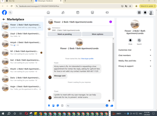This screenshot has height=116, width=157.
Task: Record a voice clip with the microphone icon
Action: pos(49,106)
